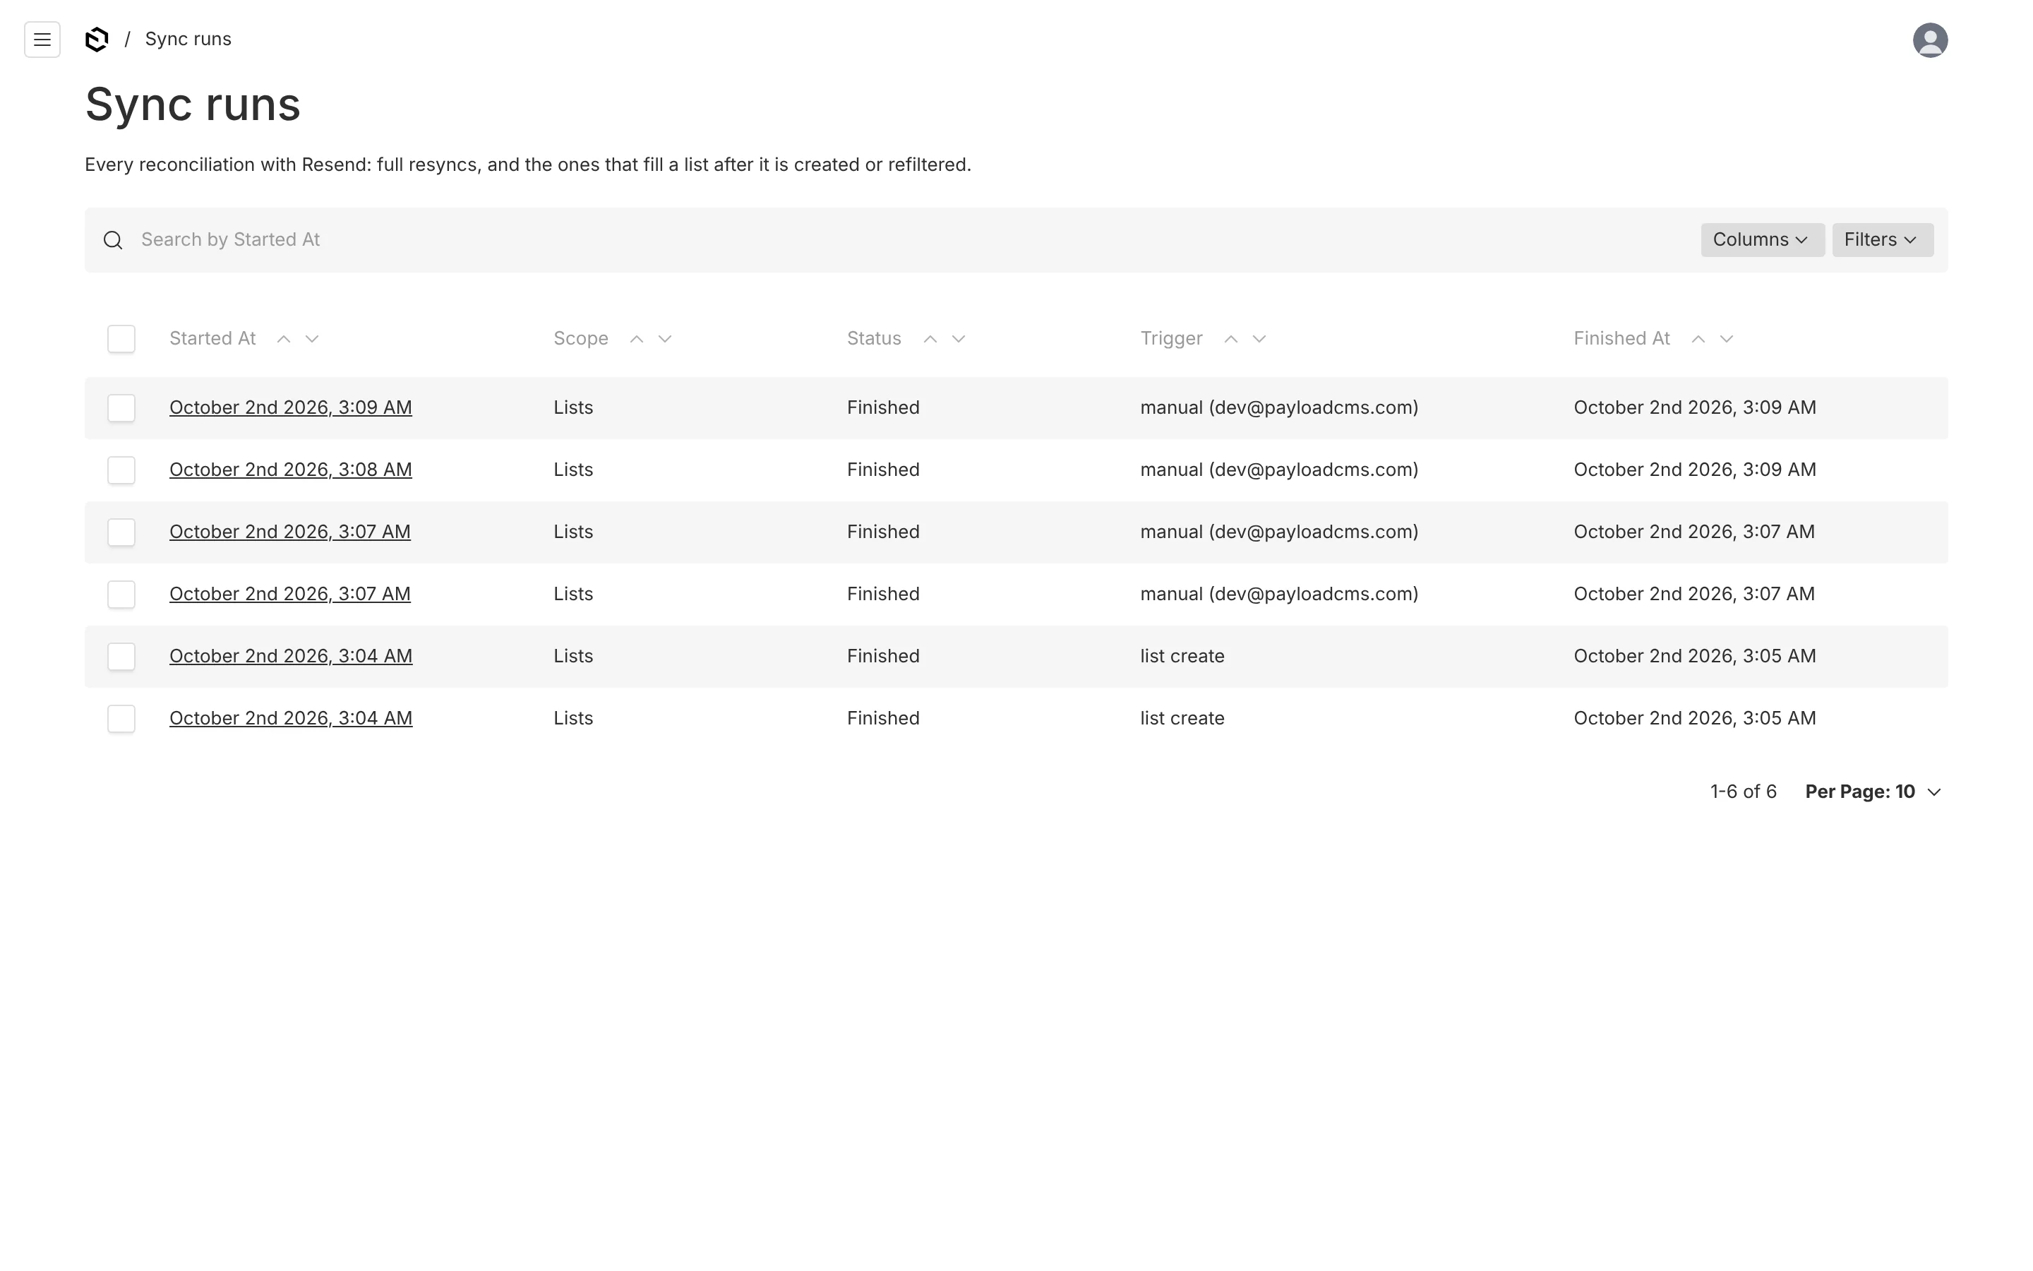Image resolution: width=2033 pixels, height=1271 pixels.
Task: Select the 3:09 AM sync run checkbox
Action: click(x=121, y=407)
